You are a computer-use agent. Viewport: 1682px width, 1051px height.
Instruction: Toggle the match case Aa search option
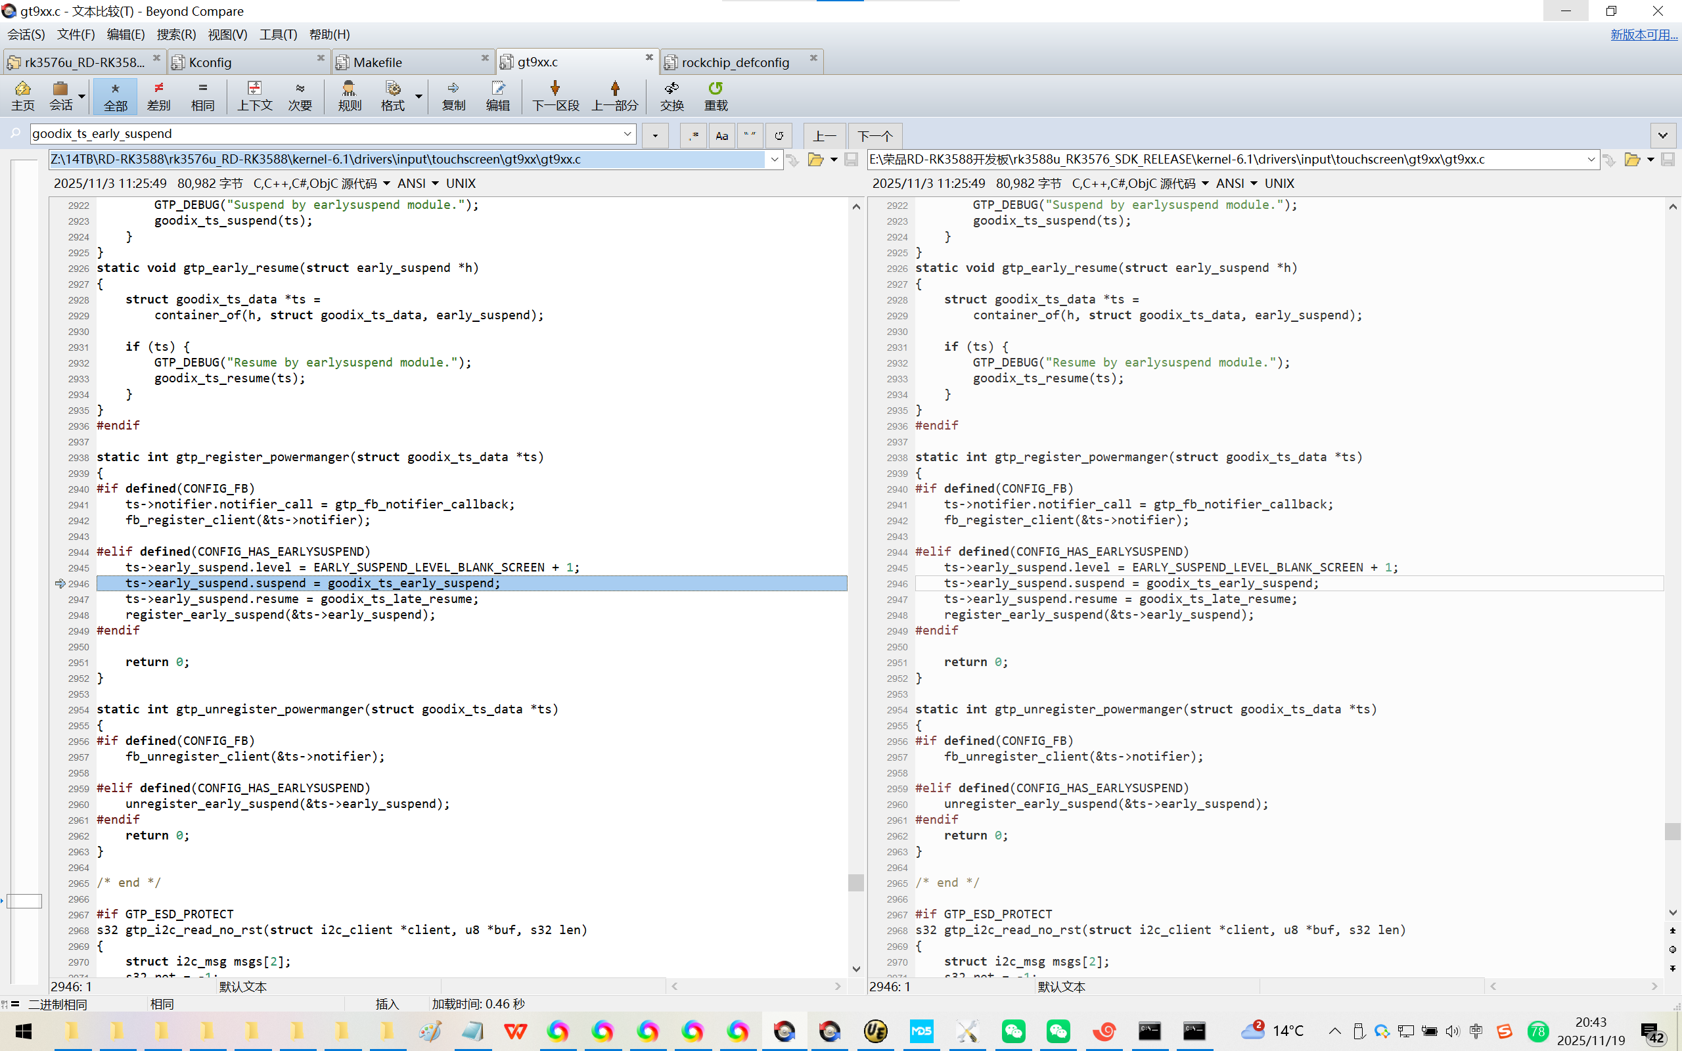pyautogui.click(x=721, y=135)
